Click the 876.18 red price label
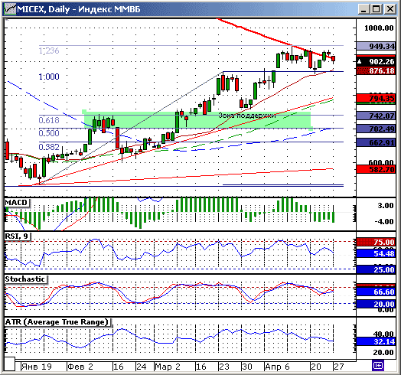This screenshot has height=375, width=401. tap(376, 71)
